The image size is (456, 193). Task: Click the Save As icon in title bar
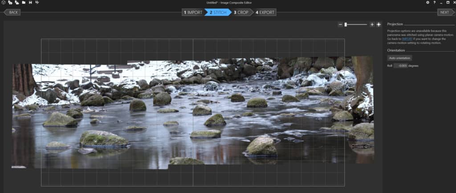pyautogui.click(x=37, y=3)
